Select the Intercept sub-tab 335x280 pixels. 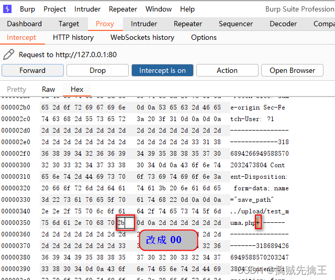point(21,37)
